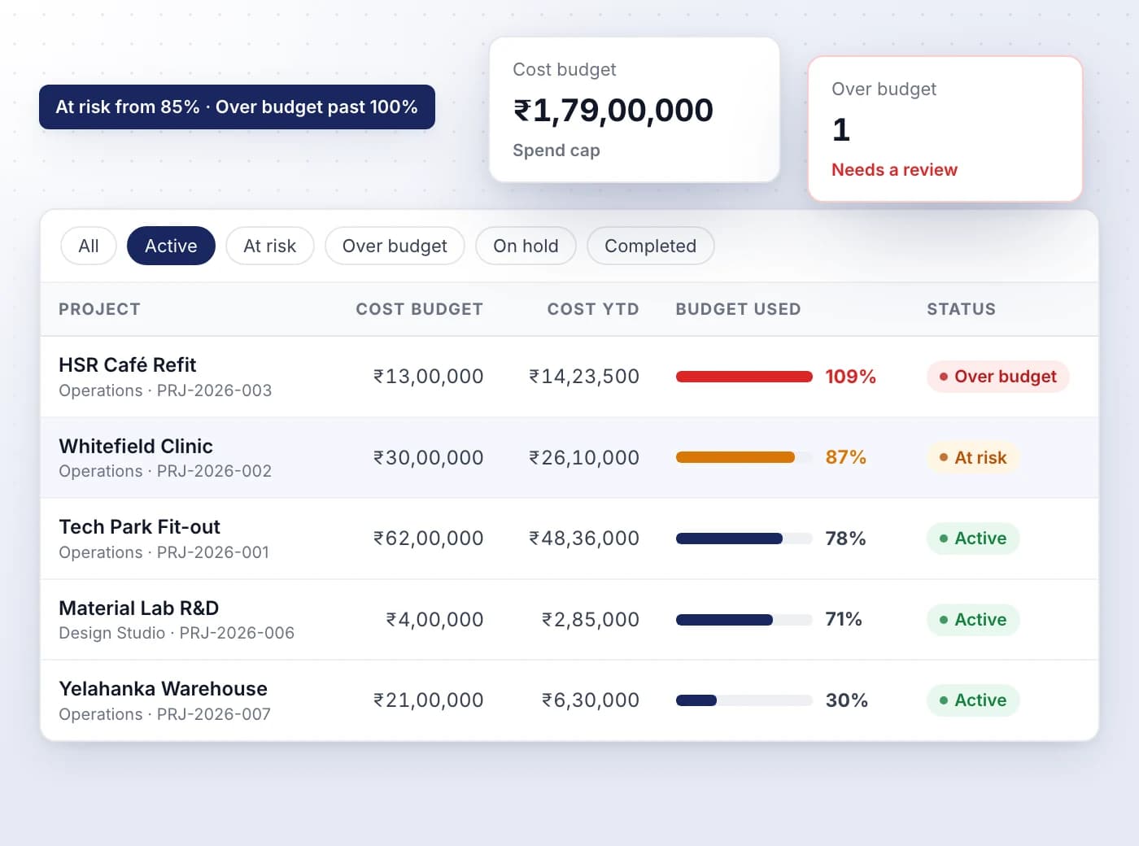Click Active status badge for Tech Park Fit-out
This screenshot has width=1139, height=846.
[973, 539]
